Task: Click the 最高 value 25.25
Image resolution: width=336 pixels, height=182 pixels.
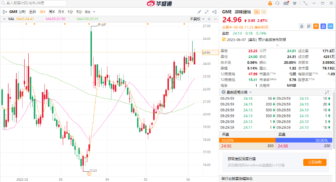Action: 253,51
